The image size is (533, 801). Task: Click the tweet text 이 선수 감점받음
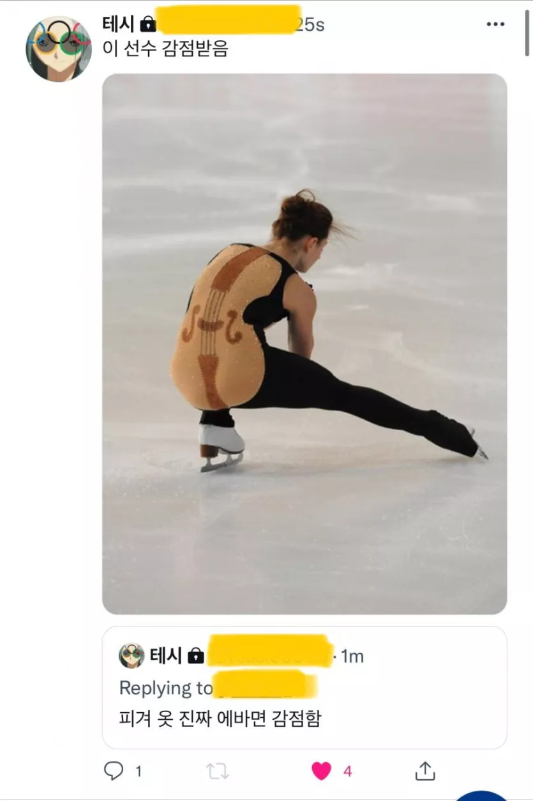[x=165, y=49]
